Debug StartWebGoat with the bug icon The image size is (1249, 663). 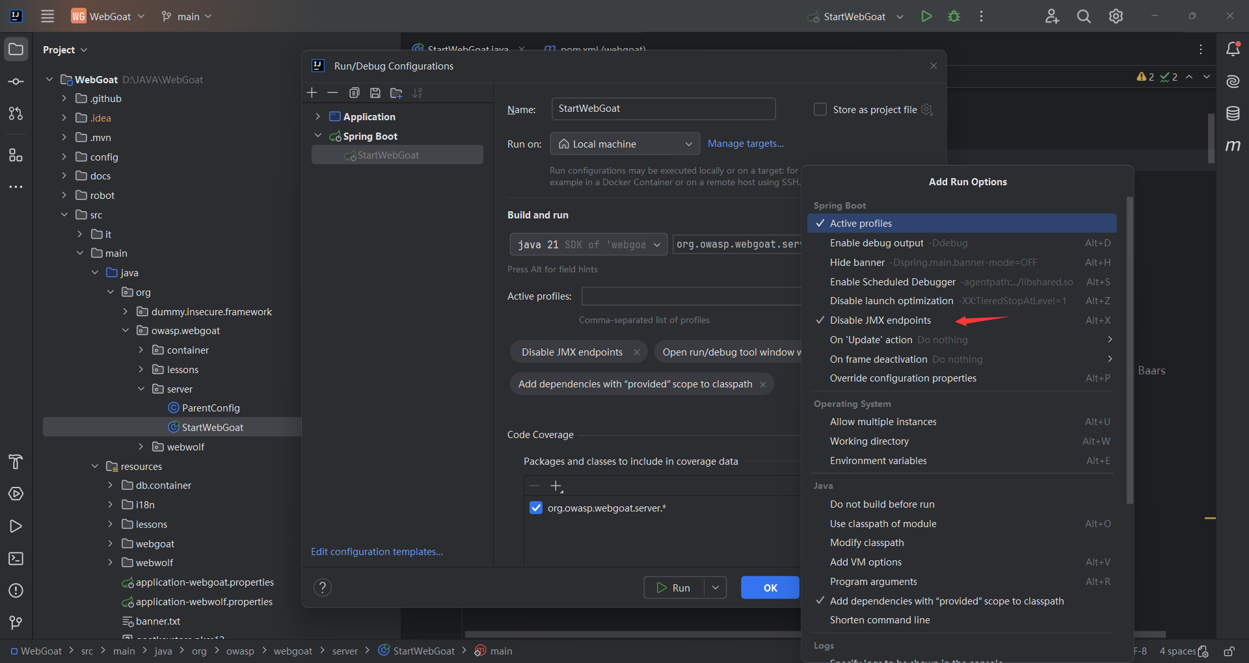[x=954, y=16]
